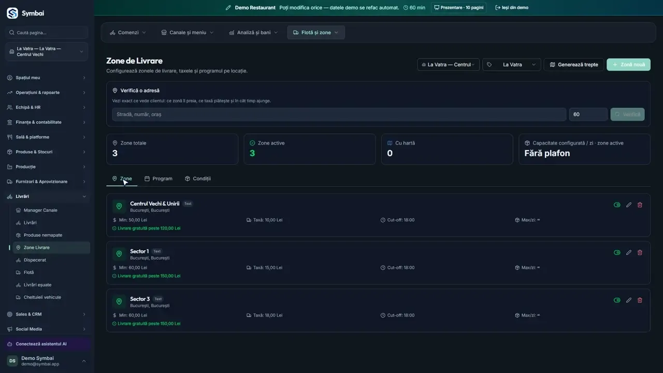Open the Canale și meniu dropdown
663x373 pixels.
tap(187, 33)
